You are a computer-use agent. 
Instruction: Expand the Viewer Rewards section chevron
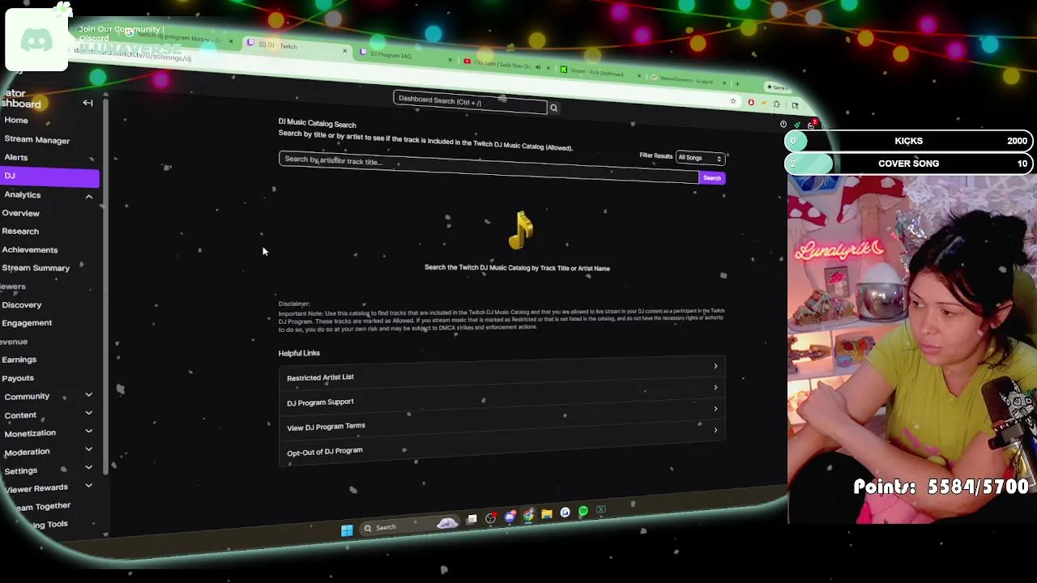point(88,485)
